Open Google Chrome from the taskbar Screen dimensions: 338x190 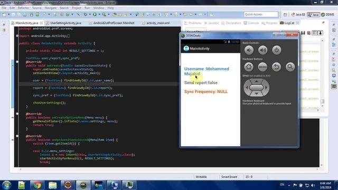pos(37,185)
